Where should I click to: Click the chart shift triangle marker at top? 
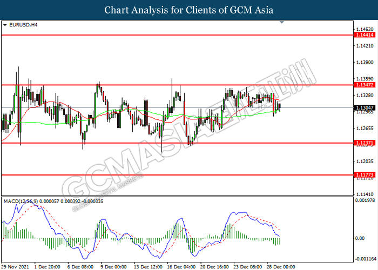coord(282,22)
